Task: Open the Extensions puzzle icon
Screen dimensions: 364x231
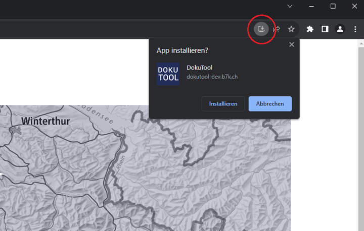Action: click(310, 29)
